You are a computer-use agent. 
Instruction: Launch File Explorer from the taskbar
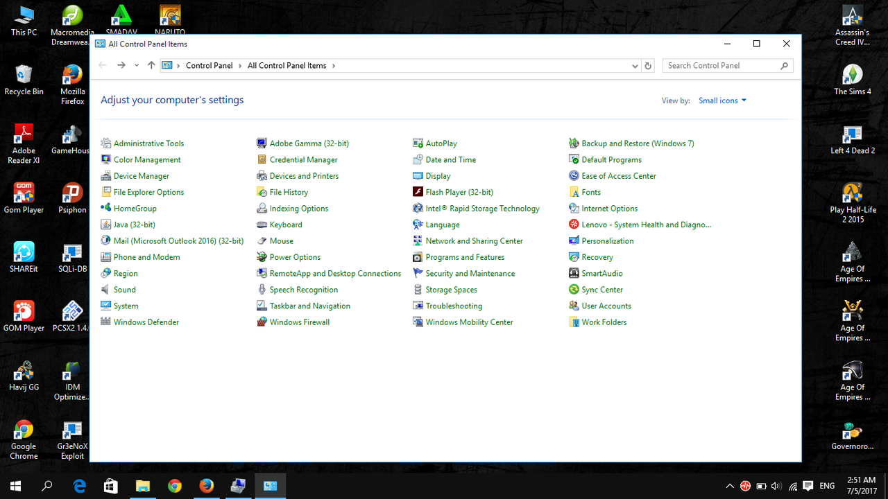tap(142, 487)
